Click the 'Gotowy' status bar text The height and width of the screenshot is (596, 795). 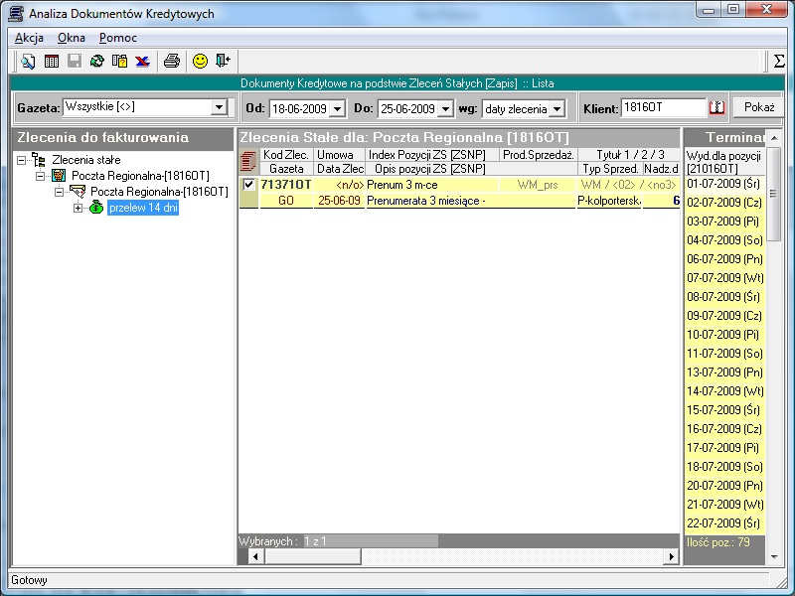(29, 580)
